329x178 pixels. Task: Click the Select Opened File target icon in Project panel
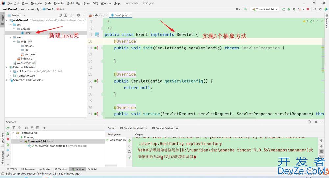[60, 15]
